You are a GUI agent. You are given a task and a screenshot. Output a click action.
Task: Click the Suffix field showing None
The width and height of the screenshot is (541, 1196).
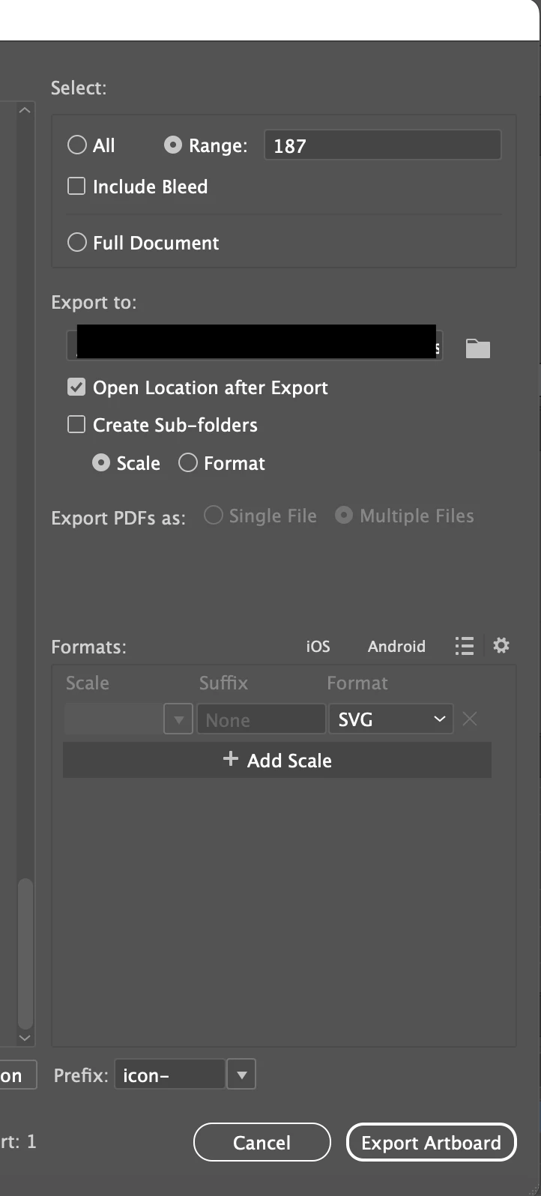coord(261,719)
